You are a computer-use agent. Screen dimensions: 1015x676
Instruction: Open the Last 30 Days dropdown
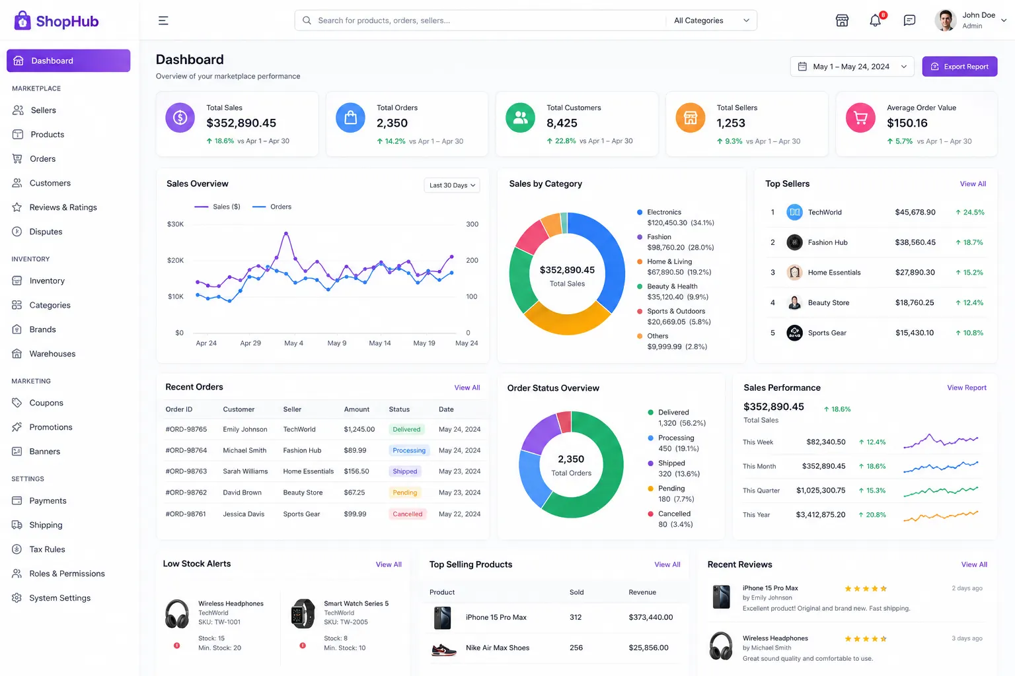coord(452,186)
